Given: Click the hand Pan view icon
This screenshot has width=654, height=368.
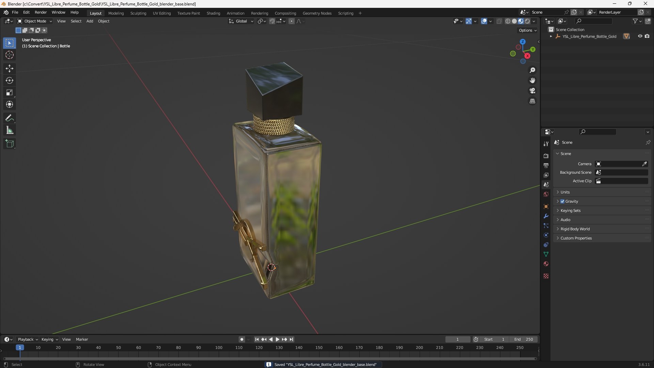Looking at the screenshot, I should [532, 80].
